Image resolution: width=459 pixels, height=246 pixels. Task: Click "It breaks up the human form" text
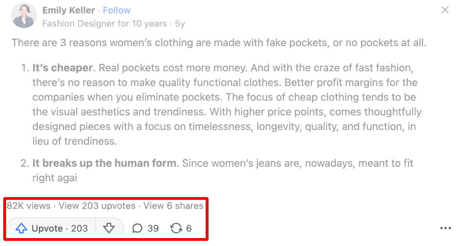coord(104,164)
